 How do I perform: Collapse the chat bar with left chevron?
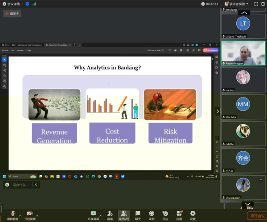[x=36, y=185]
